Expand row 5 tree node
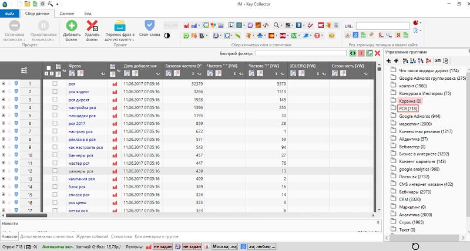 point(4,116)
